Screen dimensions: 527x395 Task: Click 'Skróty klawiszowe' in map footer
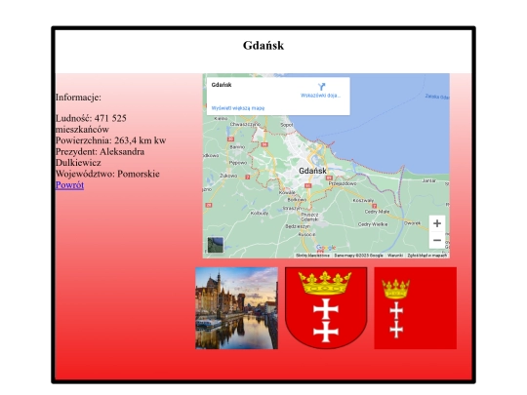(312, 256)
